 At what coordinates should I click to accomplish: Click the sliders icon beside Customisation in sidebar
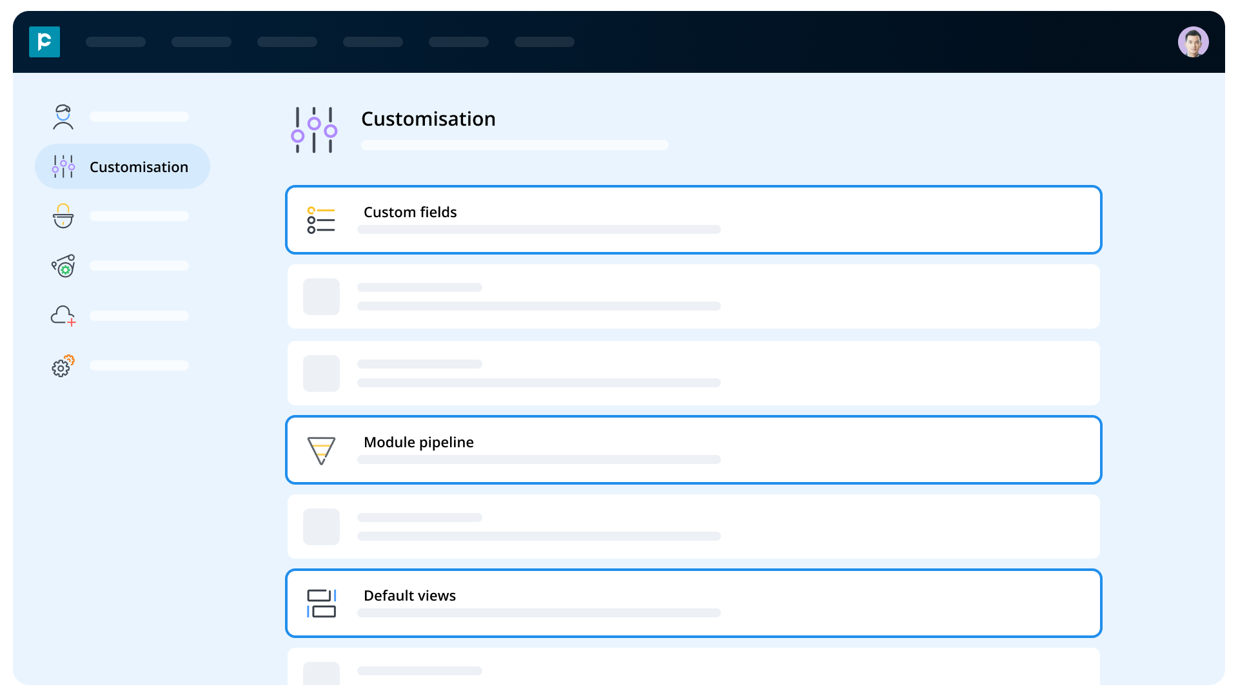pos(63,166)
